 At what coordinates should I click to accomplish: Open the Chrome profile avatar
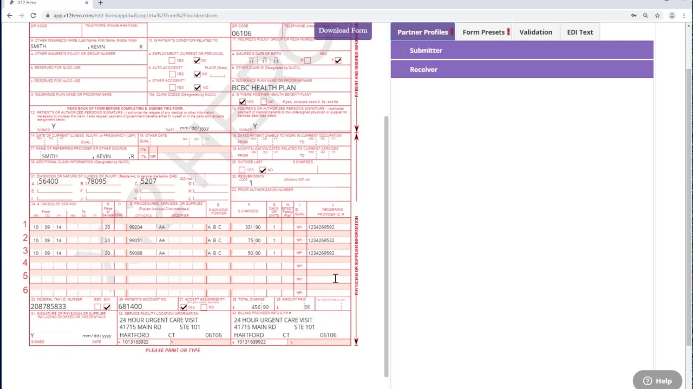tap(672, 16)
